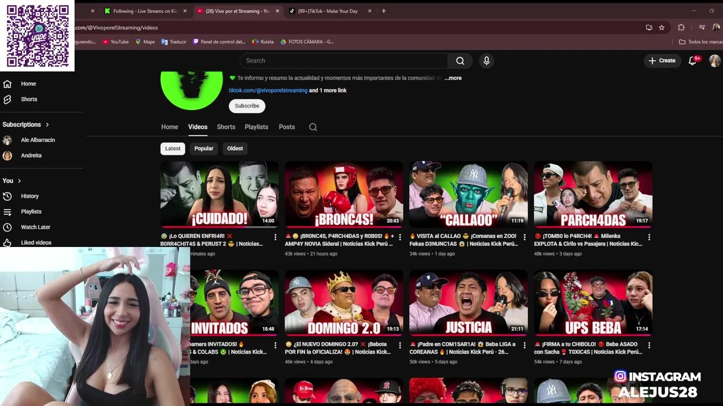Viewport: 723px width, 406px height.
Task: Open Liked videos in the sidebar
Action: (36, 242)
